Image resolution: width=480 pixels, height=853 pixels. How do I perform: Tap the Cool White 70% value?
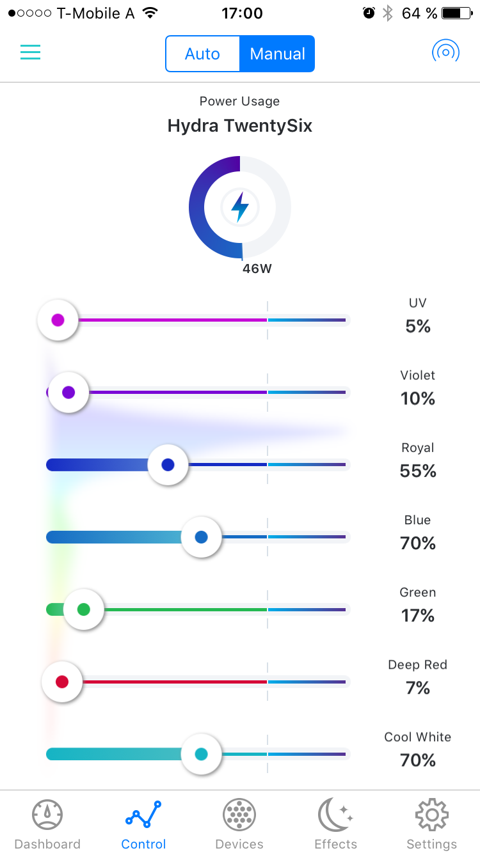click(417, 760)
